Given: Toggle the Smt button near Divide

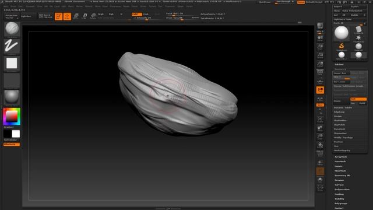Looking at the screenshot, I should pos(358,99).
